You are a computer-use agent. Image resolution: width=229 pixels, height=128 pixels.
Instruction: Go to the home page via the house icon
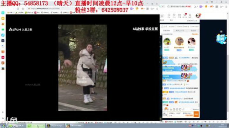point(23,9)
